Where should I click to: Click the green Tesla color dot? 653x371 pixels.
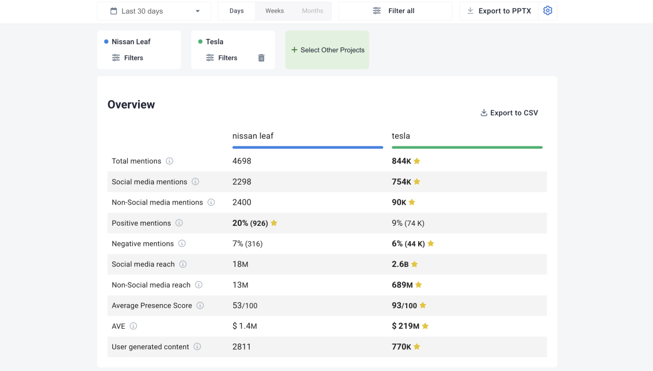coord(200,42)
